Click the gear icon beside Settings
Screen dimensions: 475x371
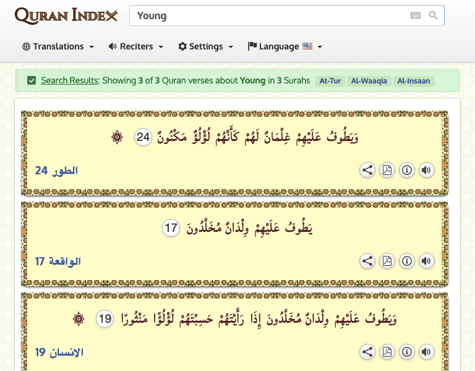point(182,46)
